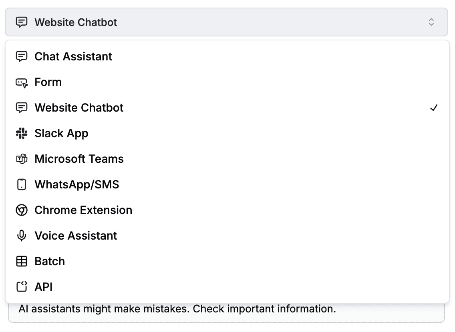Click the Voice Assistant microphone icon
The height and width of the screenshot is (332, 455).
[x=22, y=236]
